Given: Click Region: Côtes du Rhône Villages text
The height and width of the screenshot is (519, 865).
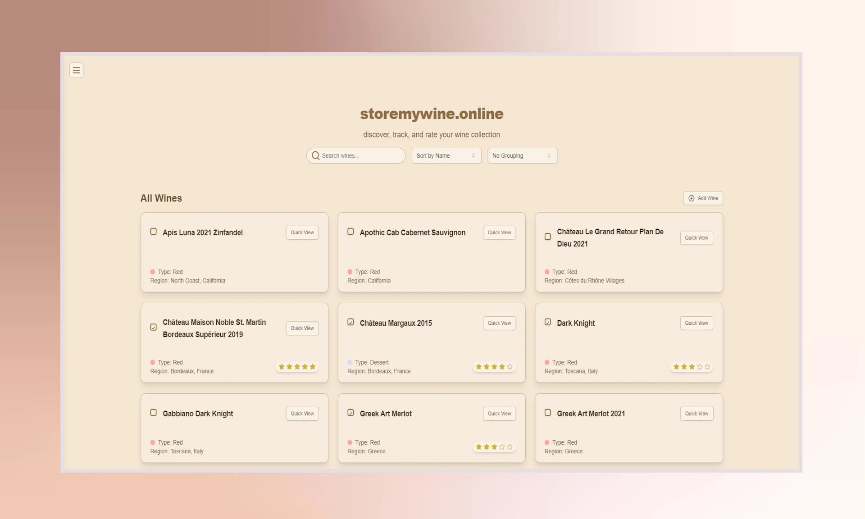Looking at the screenshot, I should pyautogui.click(x=584, y=281).
